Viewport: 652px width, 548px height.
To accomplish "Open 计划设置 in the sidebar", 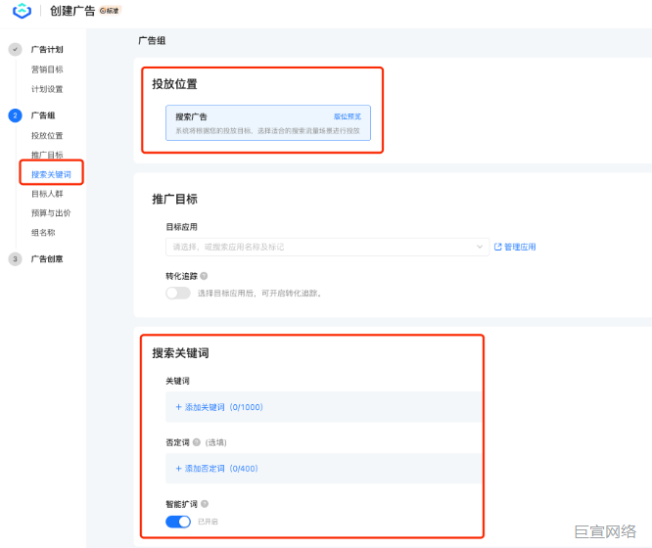I will (x=47, y=89).
